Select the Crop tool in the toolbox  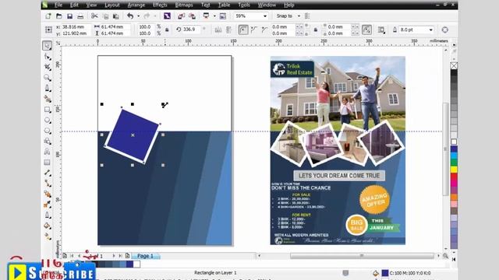(48, 67)
